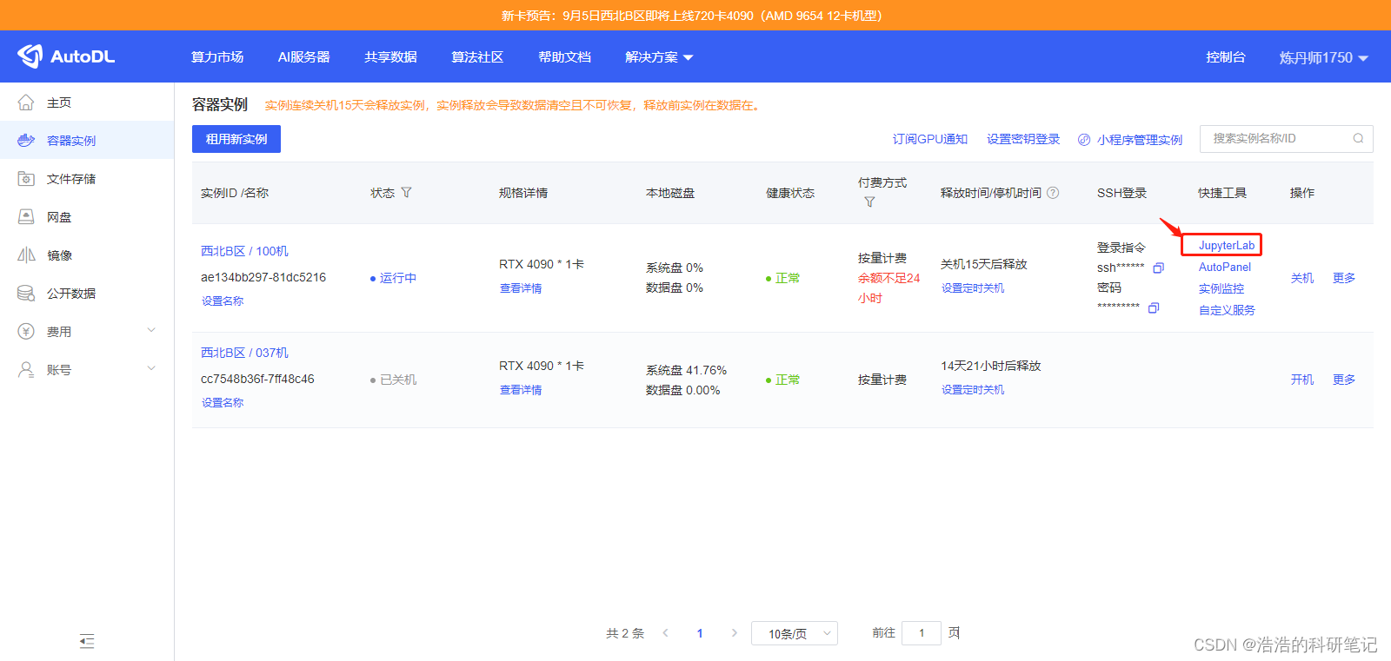
Task: Click the 14天21小时后释放 text
Action: point(990,366)
